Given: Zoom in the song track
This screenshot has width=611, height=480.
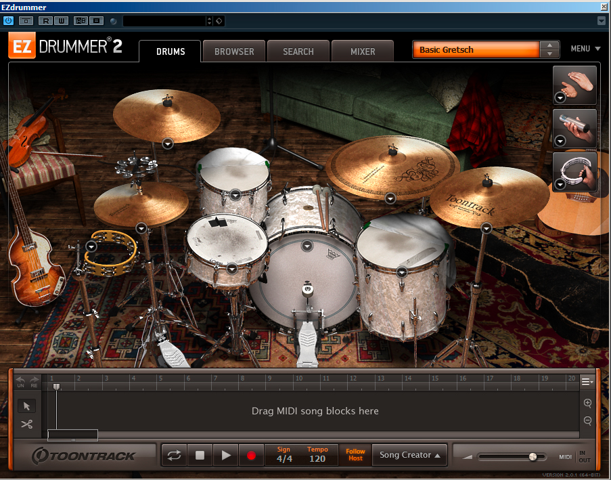Looking at the screenshot, I should (x=587, y=403).
